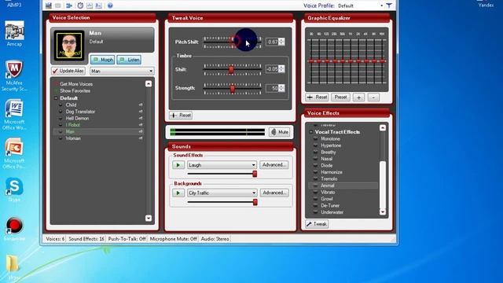This screenshot has width=503, height=283.
Task: Open the red record-button desktop shortcut
Action: point(14,229)
